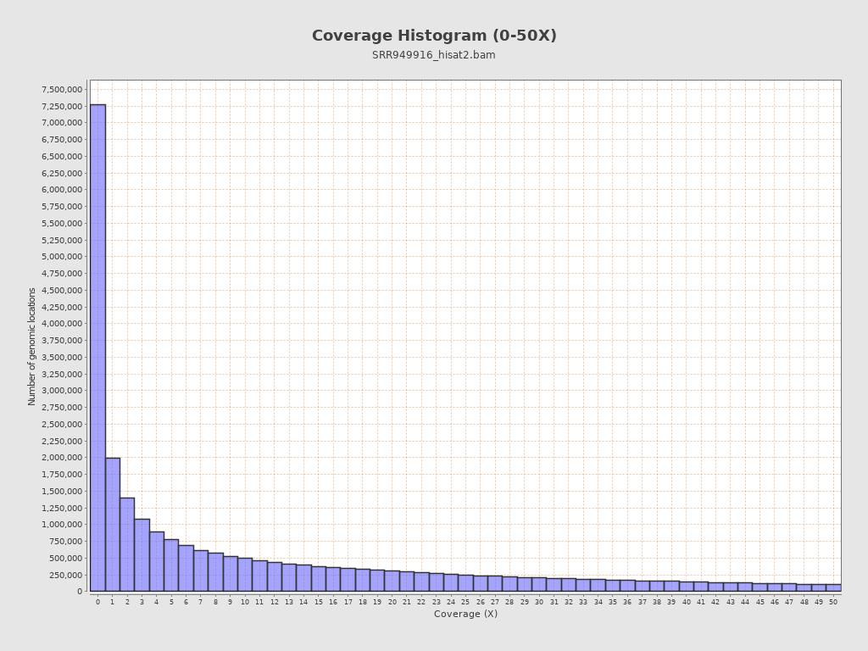
Task: Click the y-axis tick label 6,000,000
Action: 62,189
